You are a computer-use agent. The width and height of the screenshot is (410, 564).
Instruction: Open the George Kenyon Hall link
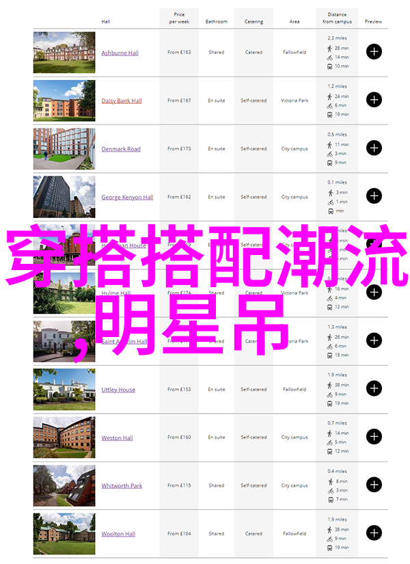coord(127,198)
